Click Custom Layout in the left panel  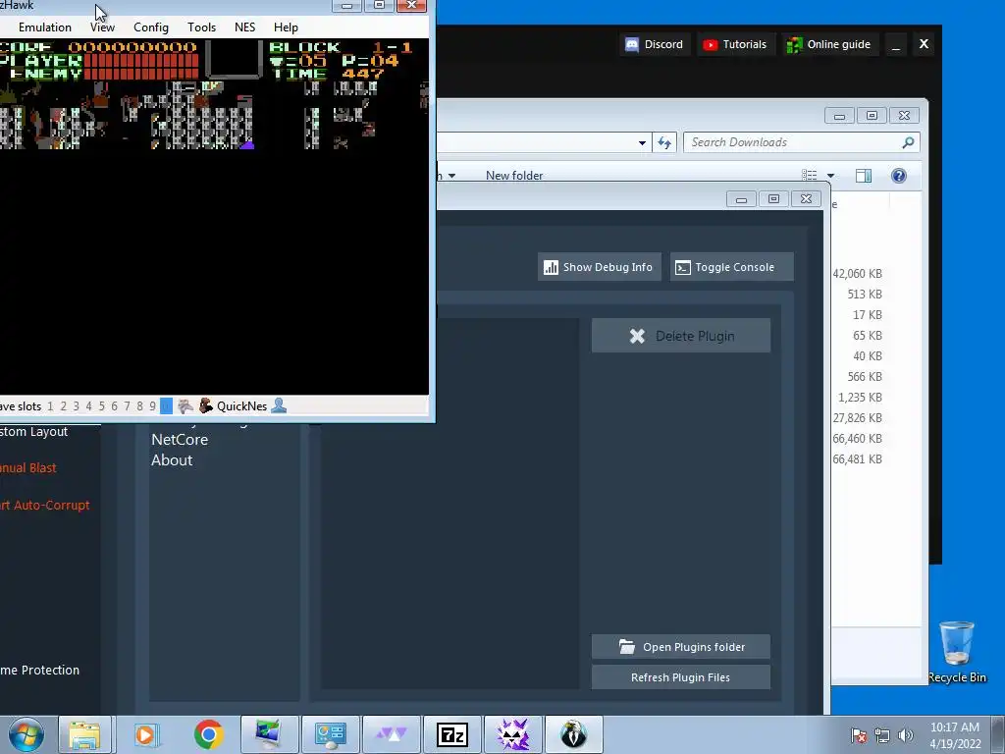coord(34,432)
